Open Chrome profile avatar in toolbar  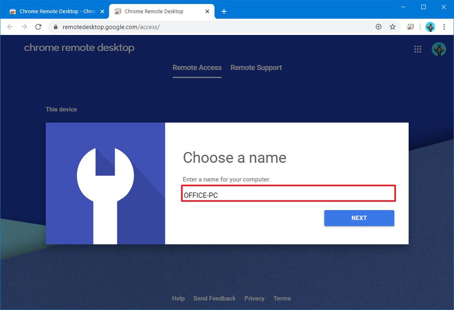pyautogui.click(x=430, y=27)
